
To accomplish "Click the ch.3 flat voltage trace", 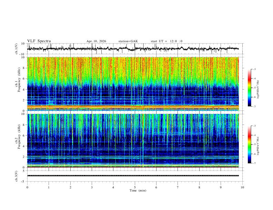I will tap(133, 176).
